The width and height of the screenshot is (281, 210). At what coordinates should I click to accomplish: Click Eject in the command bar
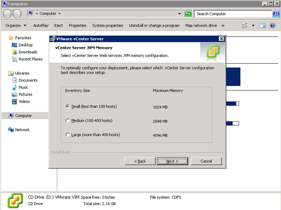(x=58, y=25)
